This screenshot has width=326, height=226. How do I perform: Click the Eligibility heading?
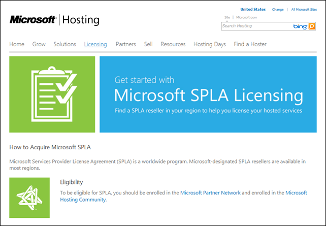tap(72, 182)
